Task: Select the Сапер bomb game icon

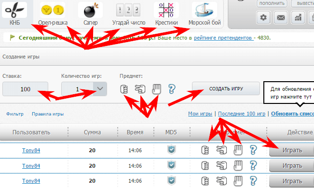Action: pyautogui.click(x=91, y=14)
